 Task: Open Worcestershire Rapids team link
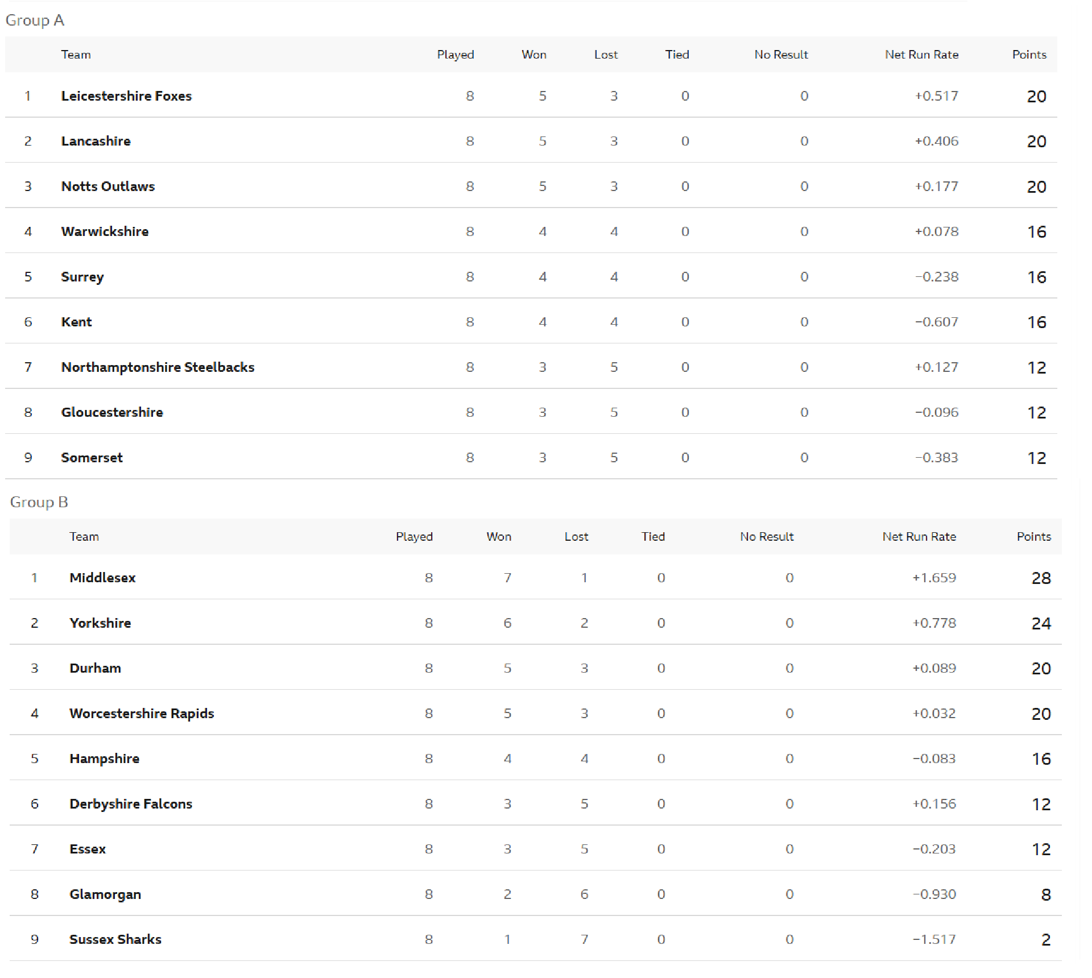142,714
